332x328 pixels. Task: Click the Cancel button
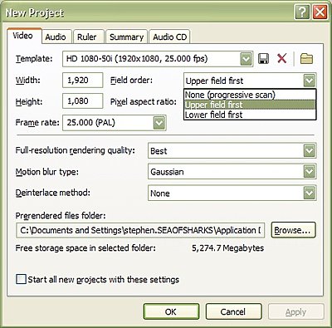233,311
